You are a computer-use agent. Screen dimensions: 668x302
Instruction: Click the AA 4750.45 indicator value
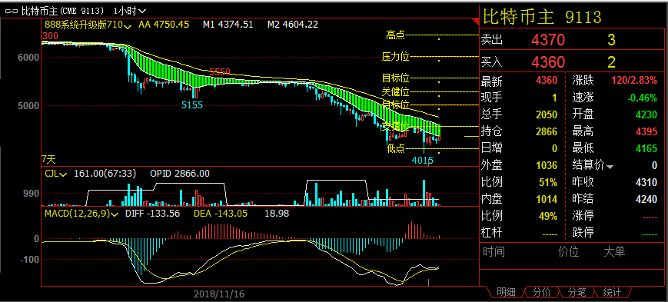[x=164, y=25]
